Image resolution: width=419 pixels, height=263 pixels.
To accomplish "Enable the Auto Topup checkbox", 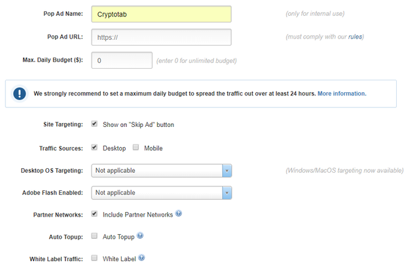I will [x=95, y=236].
